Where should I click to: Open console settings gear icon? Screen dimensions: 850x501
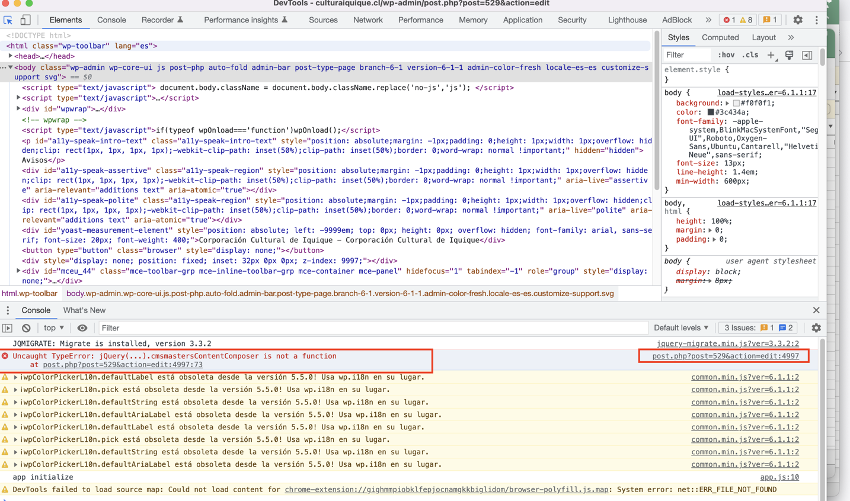tap(816, 328)
